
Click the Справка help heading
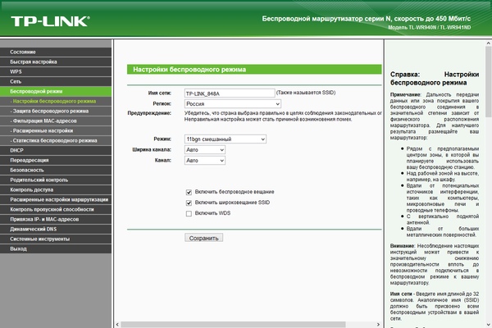(435, 79)
